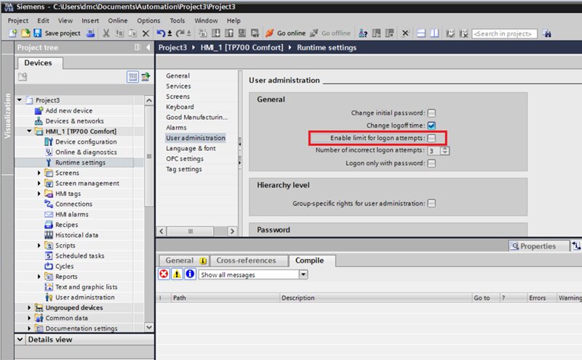Click Go online button
Screen dimensions: 582x360
click(286, 33)
